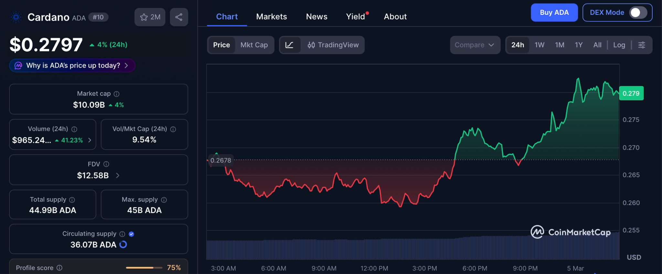Open "Why is ADA's price up today?"
This screenshot has height=274, width=662.
tap(72, 66)
